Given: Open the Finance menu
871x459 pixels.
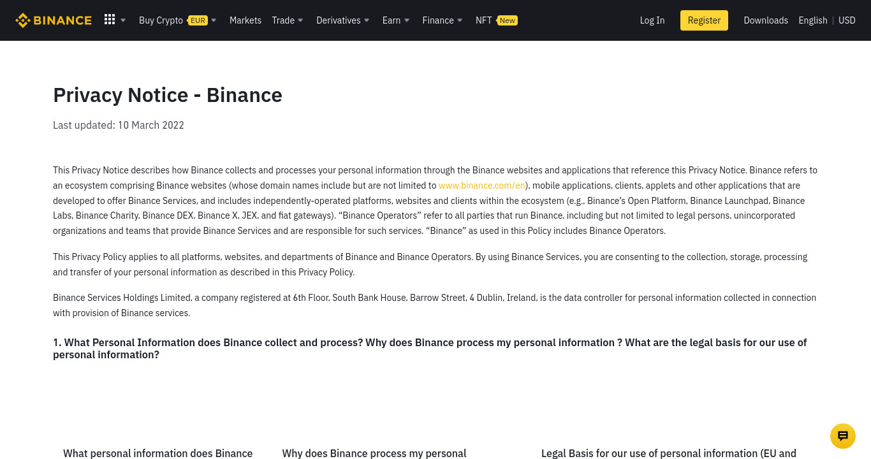Looking at the screenshot, I should 438,20.
